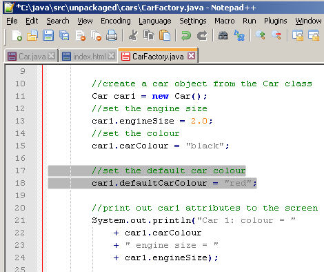Click the value "2.0" on line 13
This screenshot has height=272, width=324.
pos(199,121)
